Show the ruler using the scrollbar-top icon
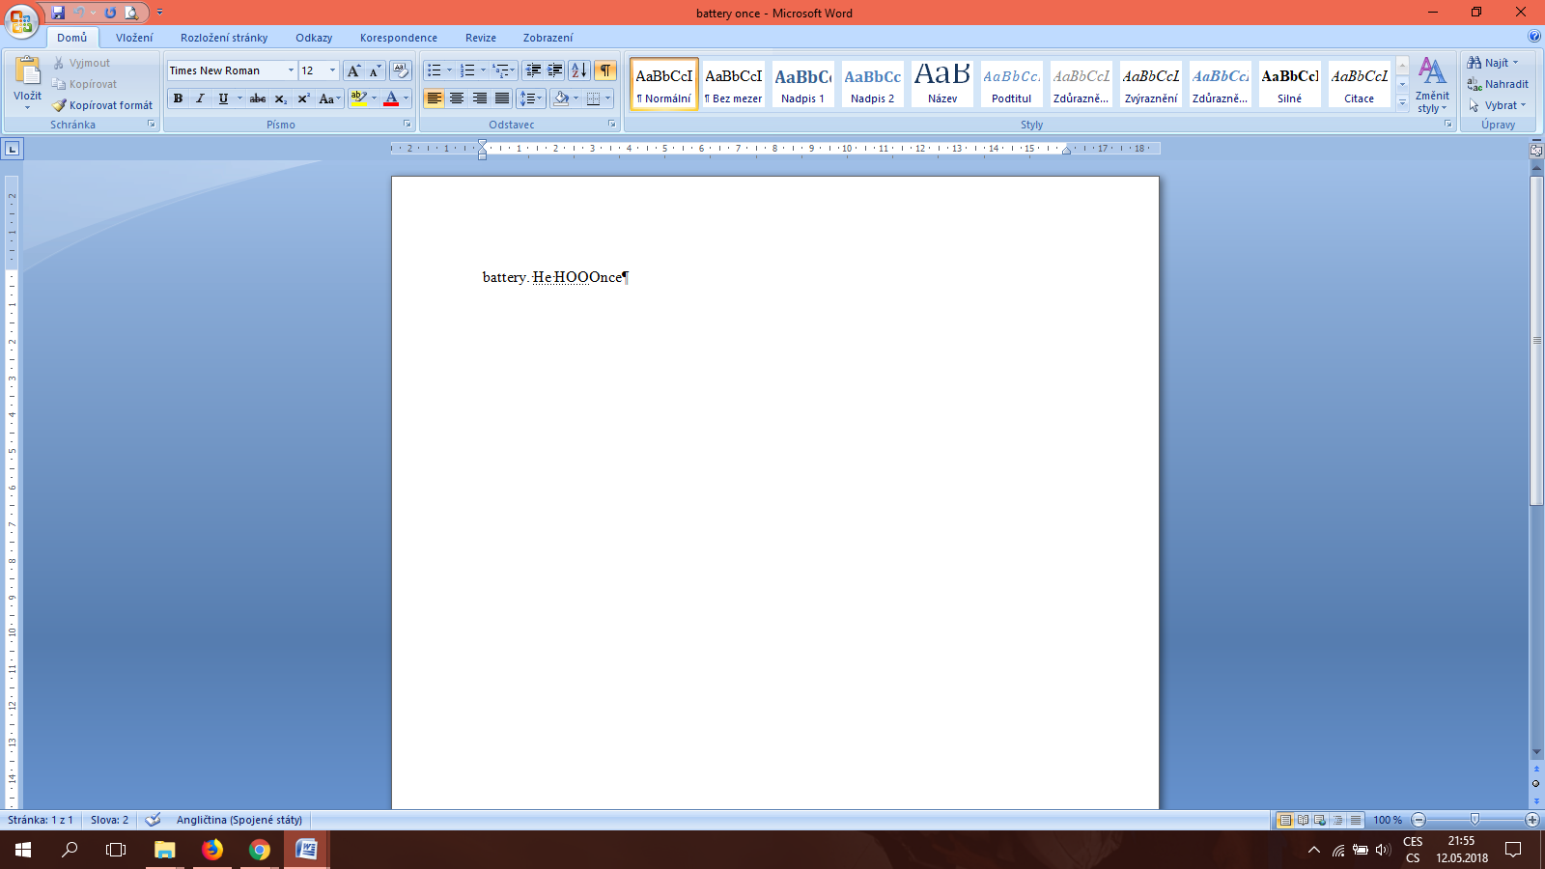The width and height of the screenshot is (1545, 869). point(1536,150)
